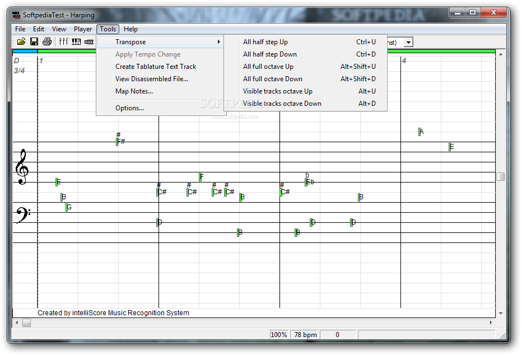
Task: Click the treble clef symbol
Action: click(22, 167)
